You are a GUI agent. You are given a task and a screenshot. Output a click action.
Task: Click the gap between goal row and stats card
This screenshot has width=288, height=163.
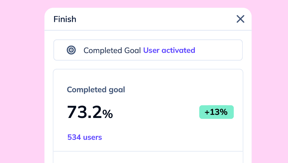[x=148, y=65]
